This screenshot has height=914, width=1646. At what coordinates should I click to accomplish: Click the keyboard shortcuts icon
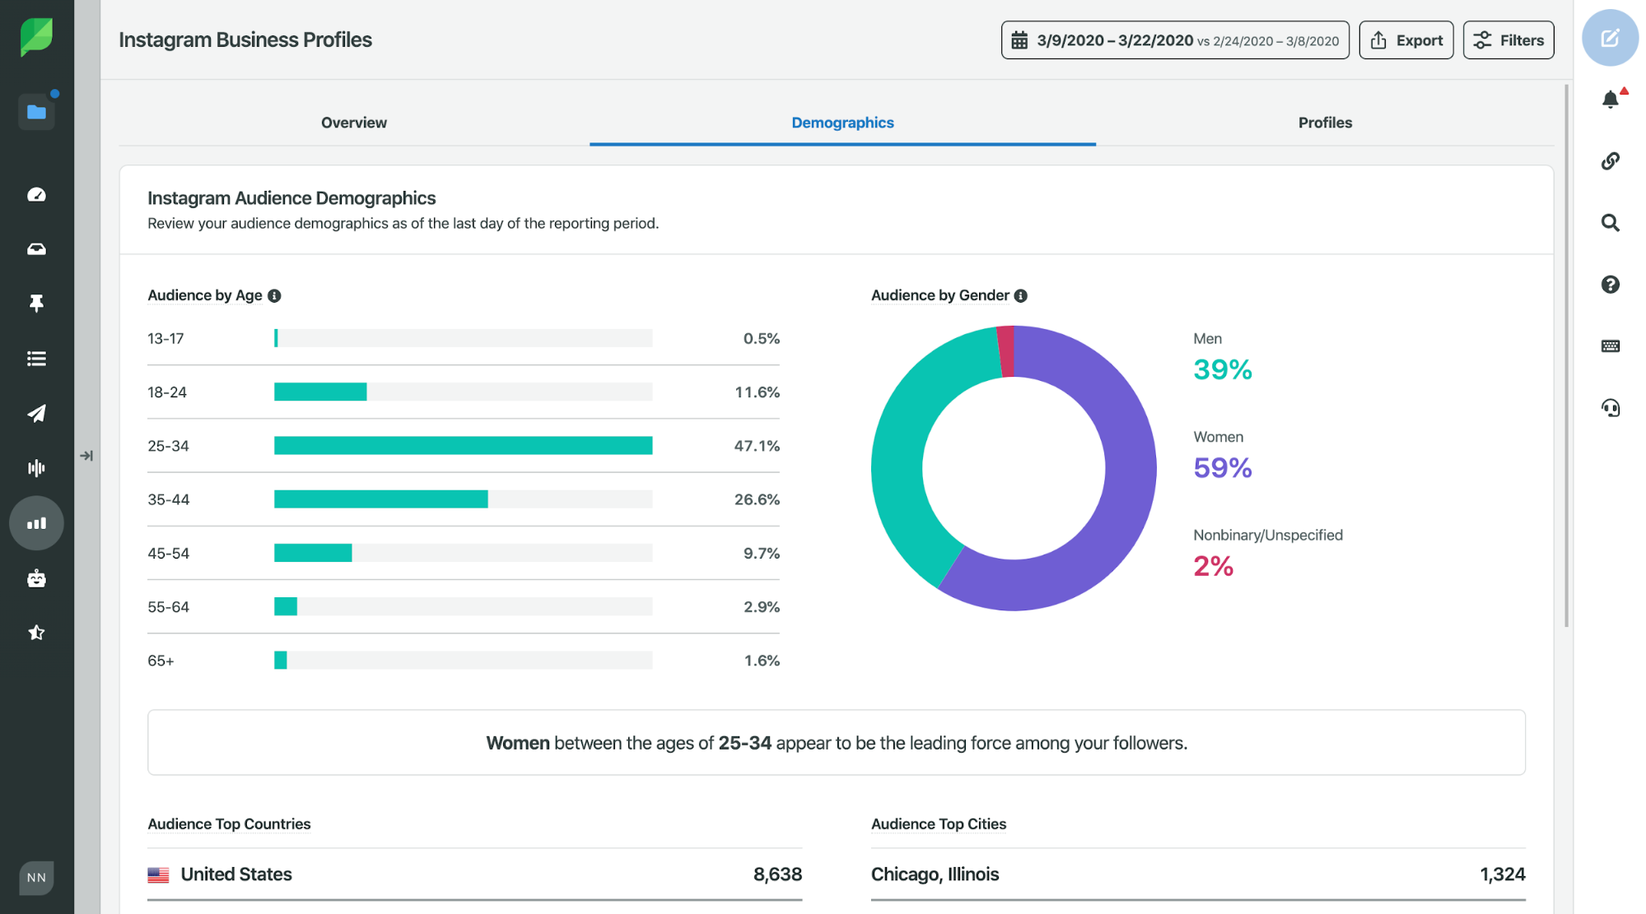tap(1611, 346)
